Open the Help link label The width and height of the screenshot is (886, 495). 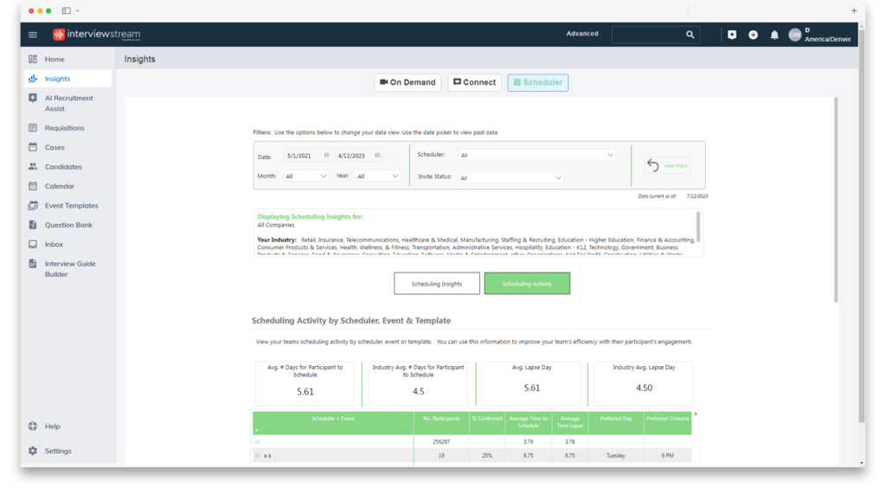click(53, 427)
